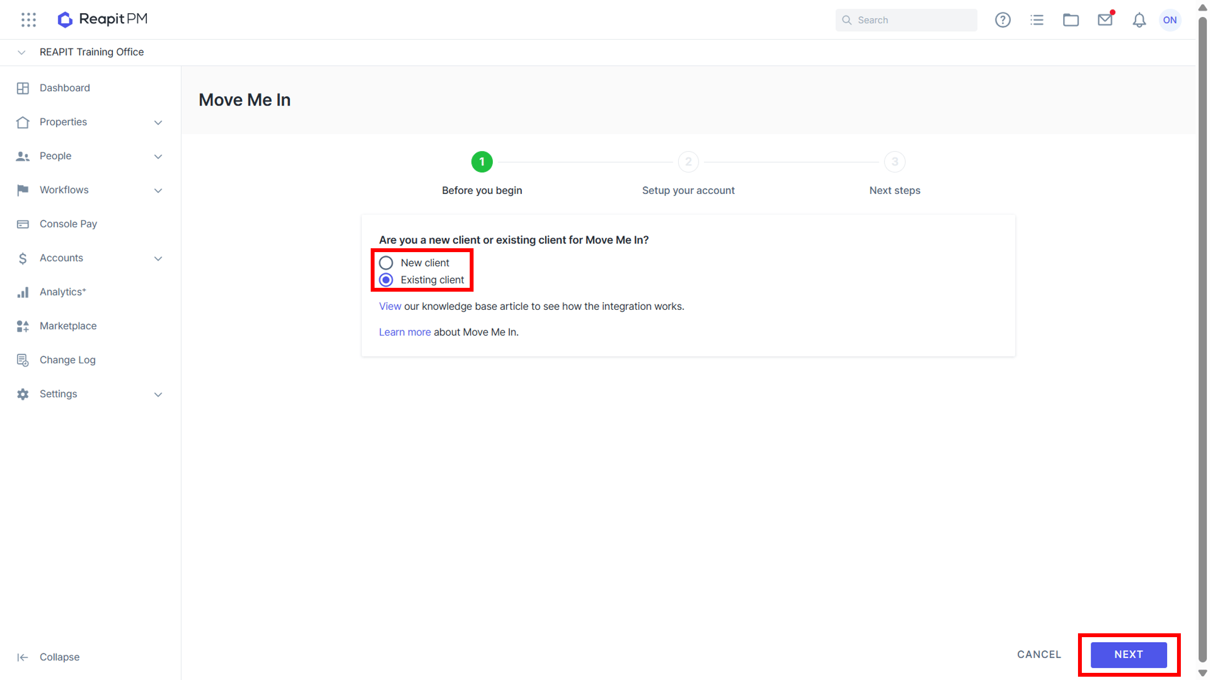1210x680 pixels.
Task: Open the folder icon in top bar
Action: pos(1071,20)
